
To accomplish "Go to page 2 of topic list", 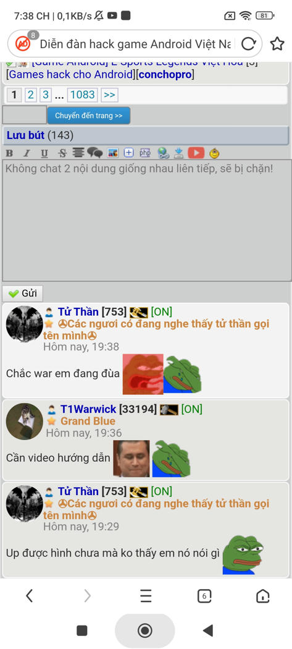I will [x=30, y=95].
